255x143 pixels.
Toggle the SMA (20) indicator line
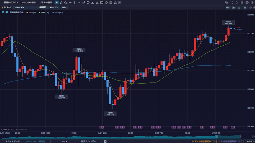pyautogui.click(x=43, y=12)
